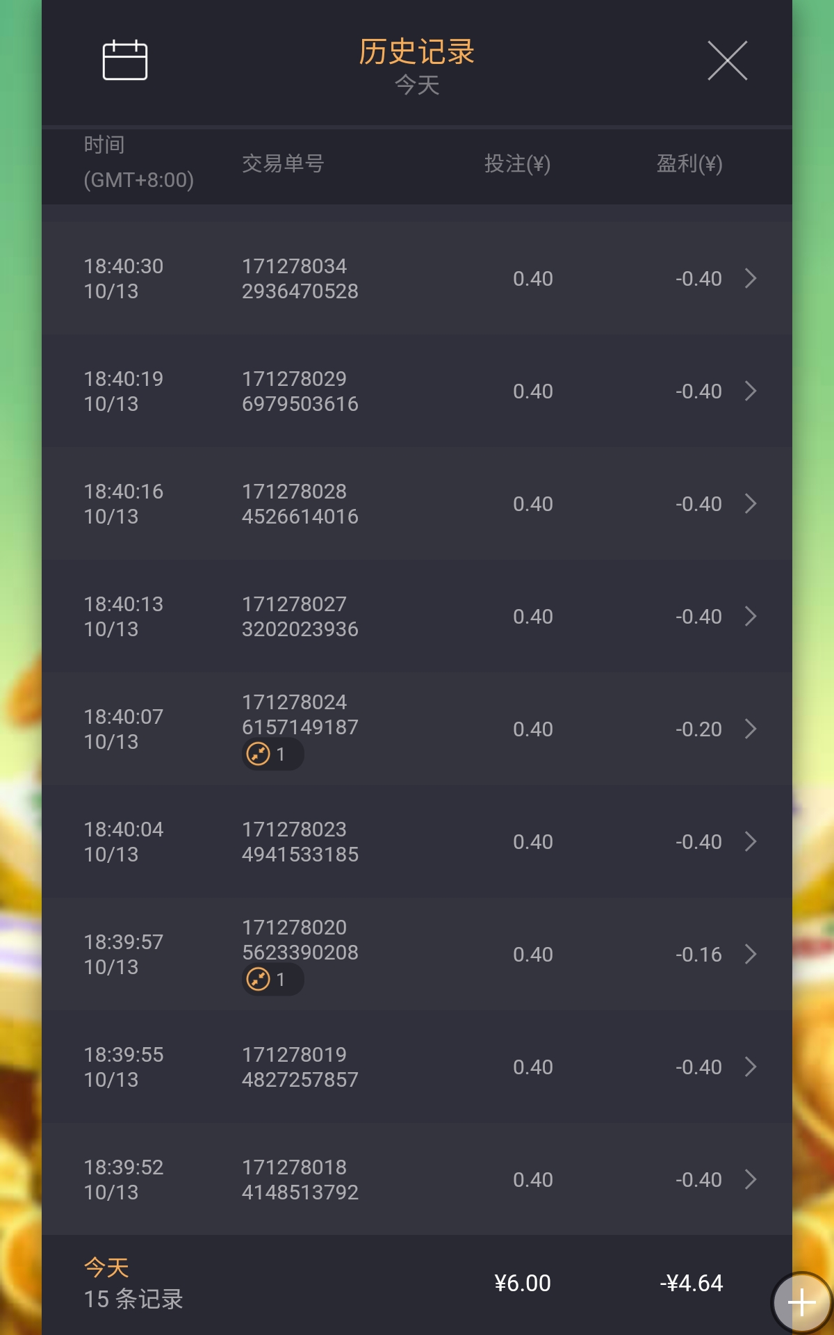Tap the 今天 summary label at bottom

(x=106, y=1268)
